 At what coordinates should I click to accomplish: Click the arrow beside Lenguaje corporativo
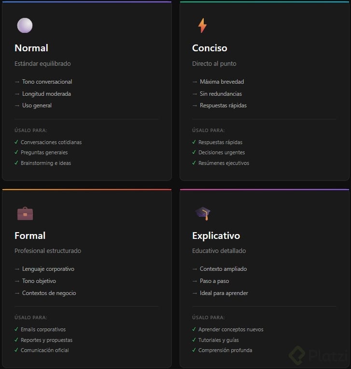click(x=17, y=269)
